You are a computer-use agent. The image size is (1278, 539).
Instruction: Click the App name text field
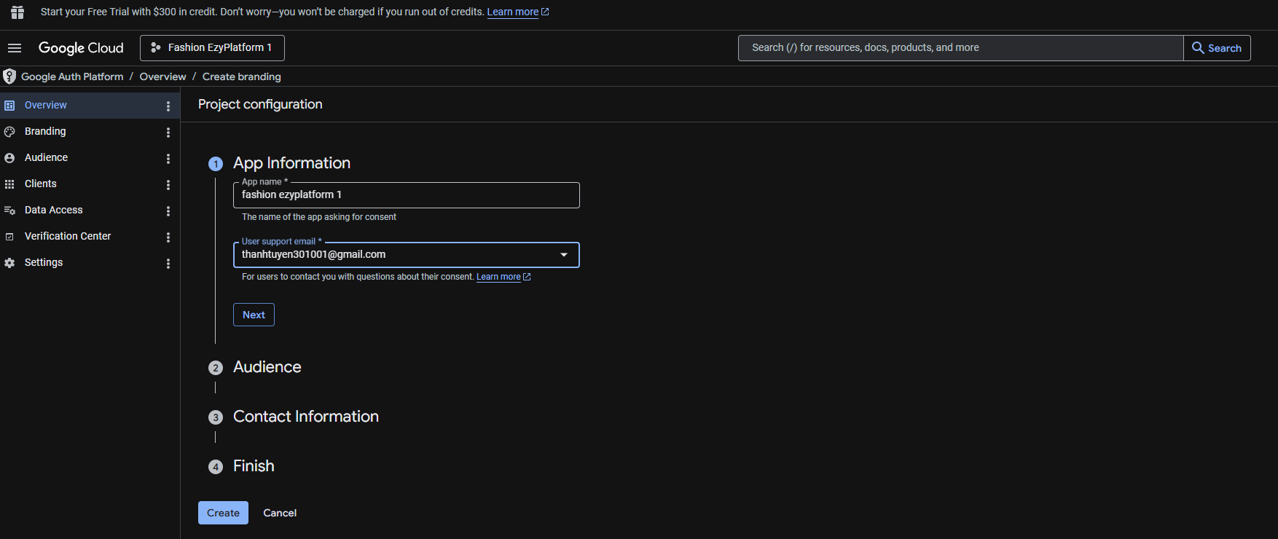tap(406, 195)
